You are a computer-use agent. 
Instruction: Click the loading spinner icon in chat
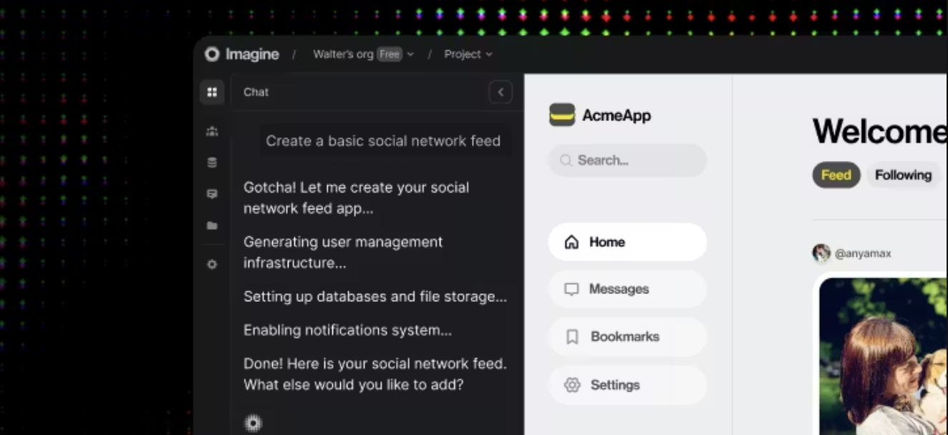[253, 423]
